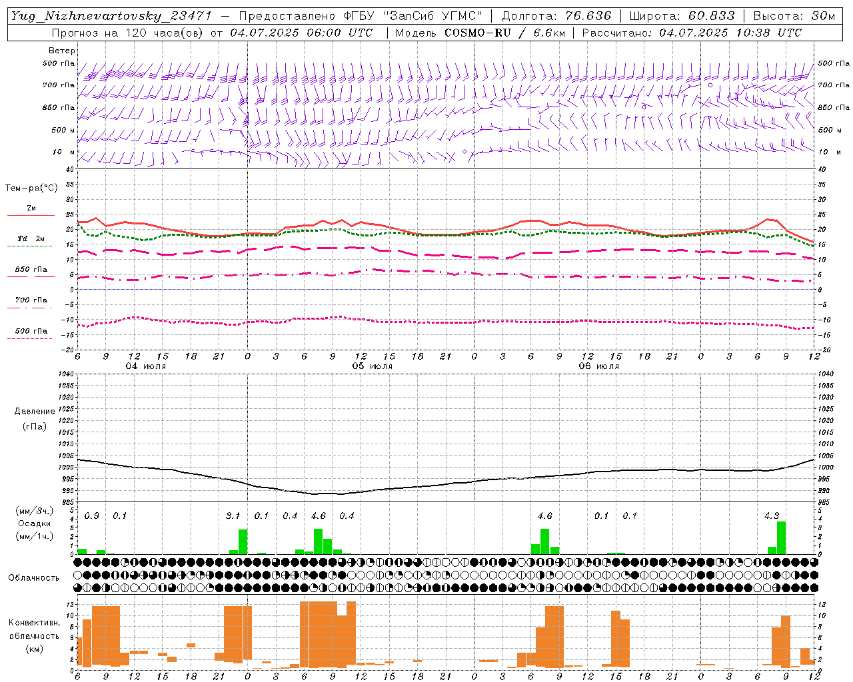
Task: Click the 04 июля date label
Action: coord(146,366)
